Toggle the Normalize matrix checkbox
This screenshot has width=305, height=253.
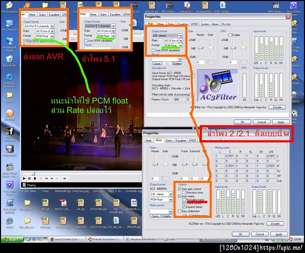(x=184, y=200)
